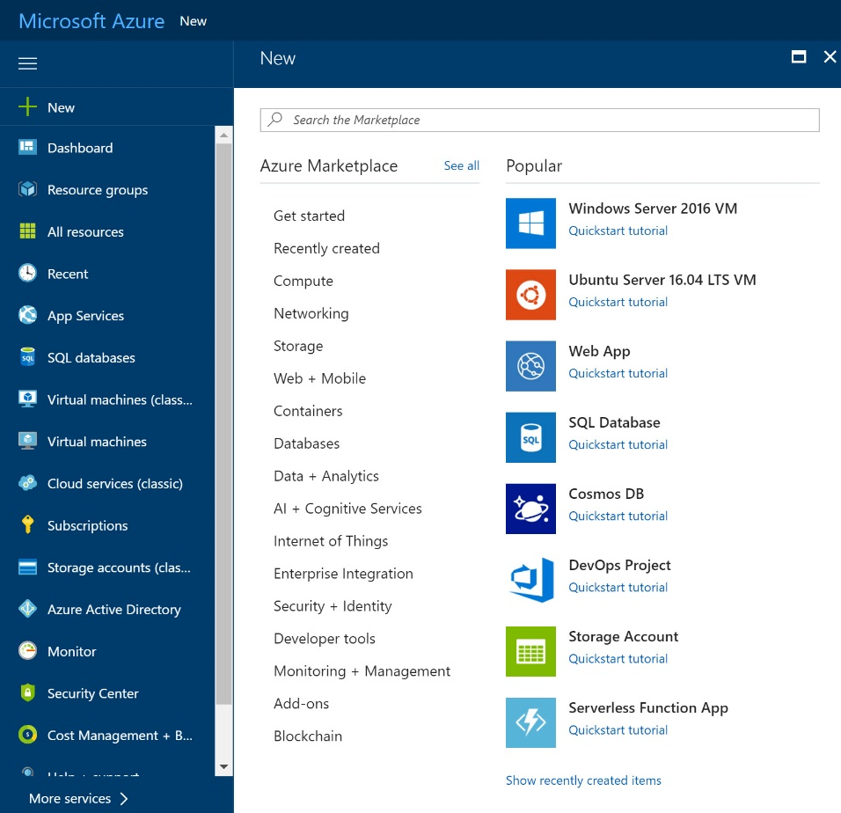
Task: Open Monitoring + Management category
Action: pos(362,670)
